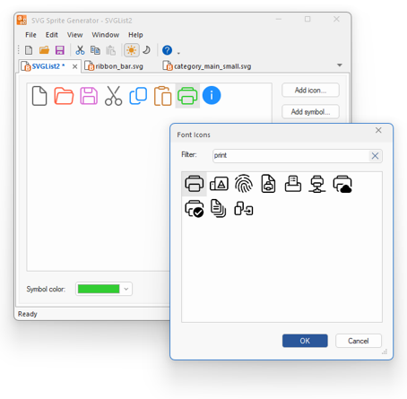Toggle the dark theme moon icon
Screen dimensions: 407x399
click(x=146, y=49)
